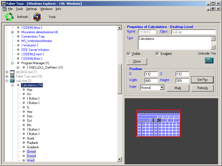This screenshot has width=222, height=166.
Task: Click the green recycle Refresh toolbar icon
Action: 9,17
